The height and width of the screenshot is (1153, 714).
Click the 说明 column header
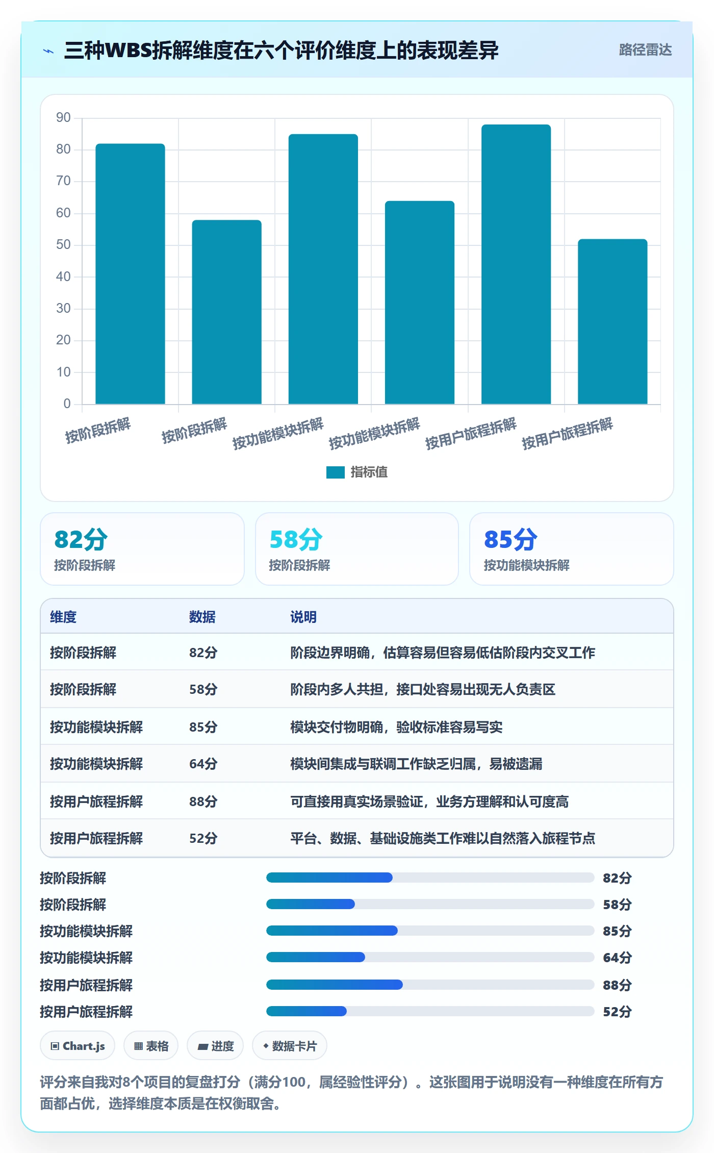coord(303,617)
